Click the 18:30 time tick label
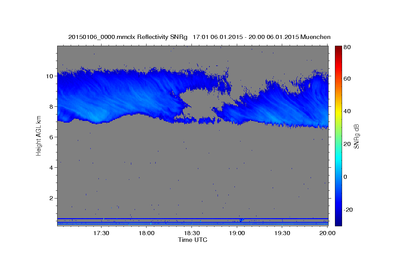 click(x=191, y=233)
